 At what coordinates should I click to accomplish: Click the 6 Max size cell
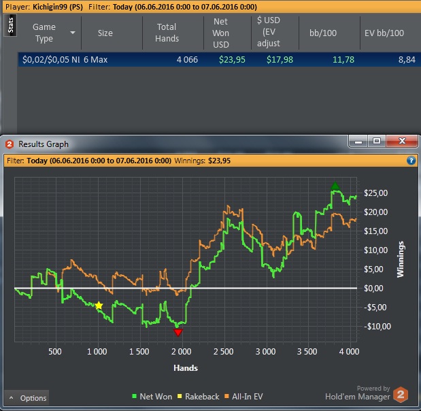point(95,59)
